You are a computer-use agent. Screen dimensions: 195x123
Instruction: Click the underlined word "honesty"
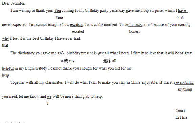pyautogui.click(x=135, y=25)
